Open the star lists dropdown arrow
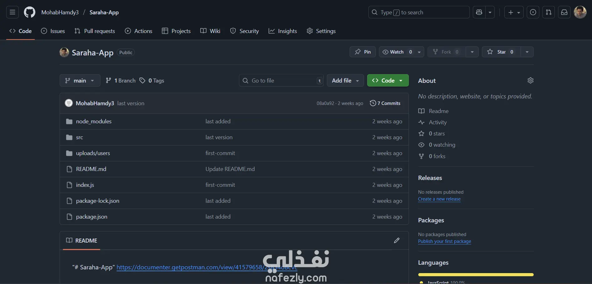The height and width of the screenshot is (284, 592). [x=527, y=52]
